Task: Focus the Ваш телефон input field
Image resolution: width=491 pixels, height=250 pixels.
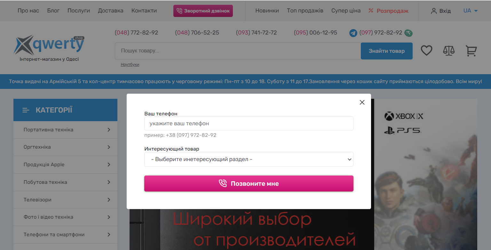Action: coord(249,123)
